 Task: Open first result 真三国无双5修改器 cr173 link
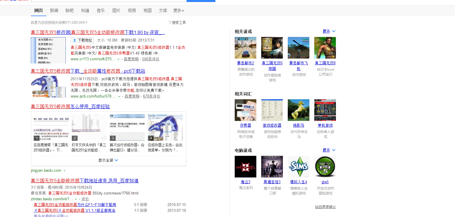98,32
